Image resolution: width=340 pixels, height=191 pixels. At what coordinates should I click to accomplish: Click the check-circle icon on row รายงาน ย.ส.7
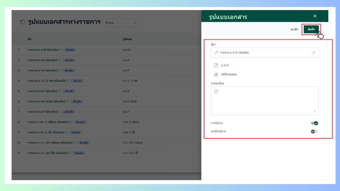59,112
